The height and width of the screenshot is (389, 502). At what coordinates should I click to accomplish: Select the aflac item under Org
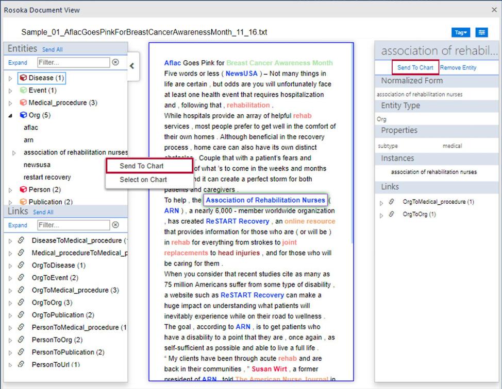coord(31,128)
